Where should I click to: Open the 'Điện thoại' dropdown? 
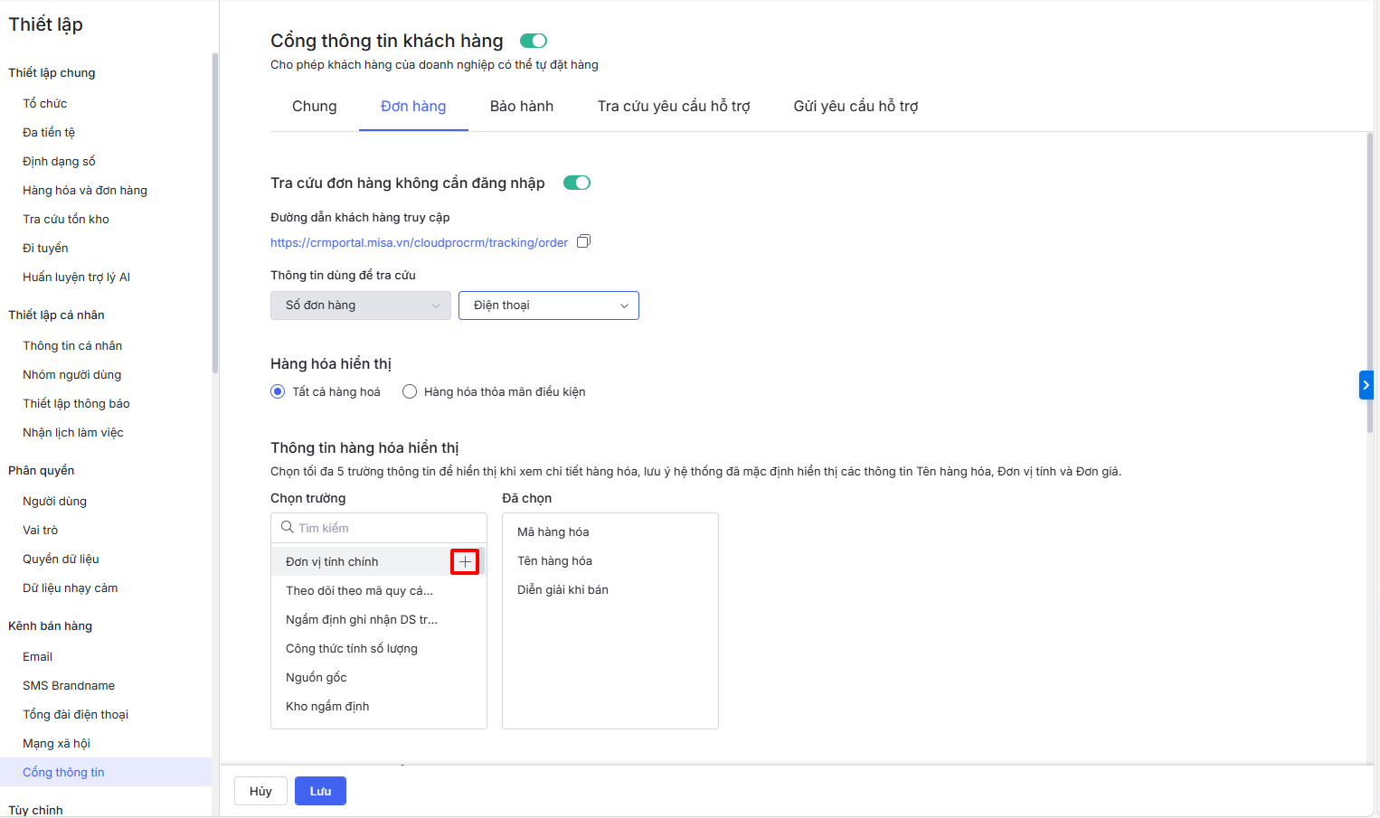point(548,306)
